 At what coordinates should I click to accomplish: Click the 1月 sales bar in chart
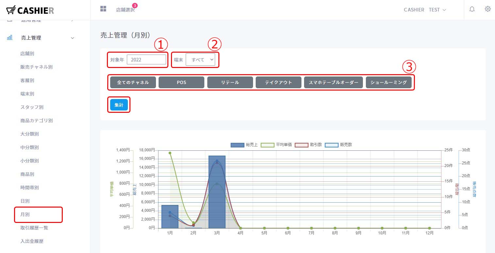(x=170, y=216)
